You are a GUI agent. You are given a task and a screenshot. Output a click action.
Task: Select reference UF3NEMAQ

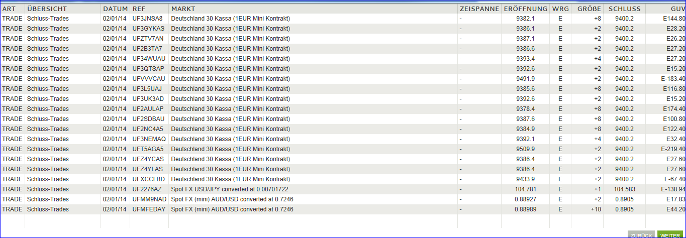(x=149, y=139)
